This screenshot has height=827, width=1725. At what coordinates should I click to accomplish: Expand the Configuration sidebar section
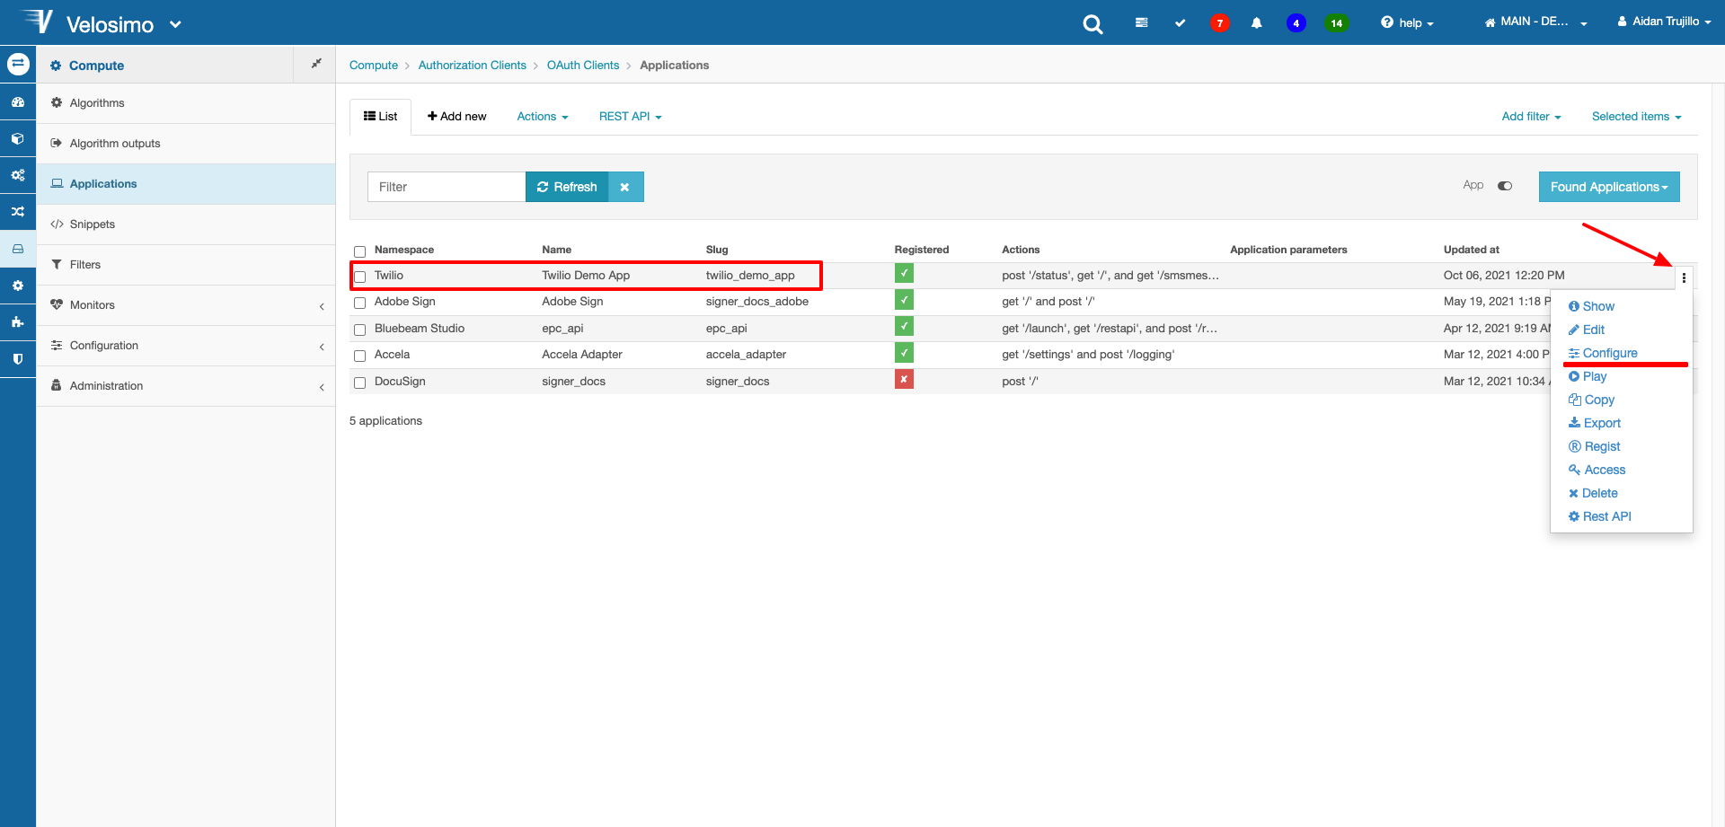click(x=186, y=346)
